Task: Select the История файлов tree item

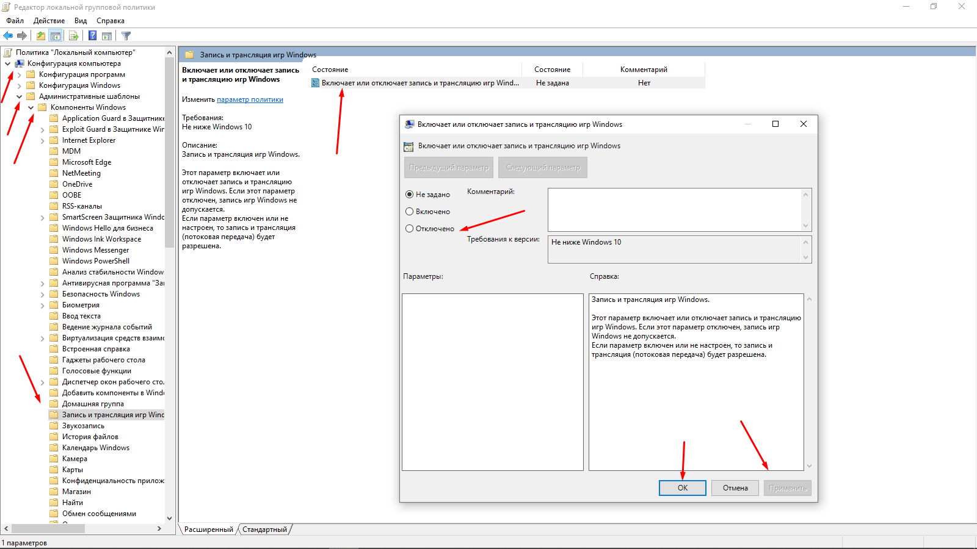Action: pos(90,437)
